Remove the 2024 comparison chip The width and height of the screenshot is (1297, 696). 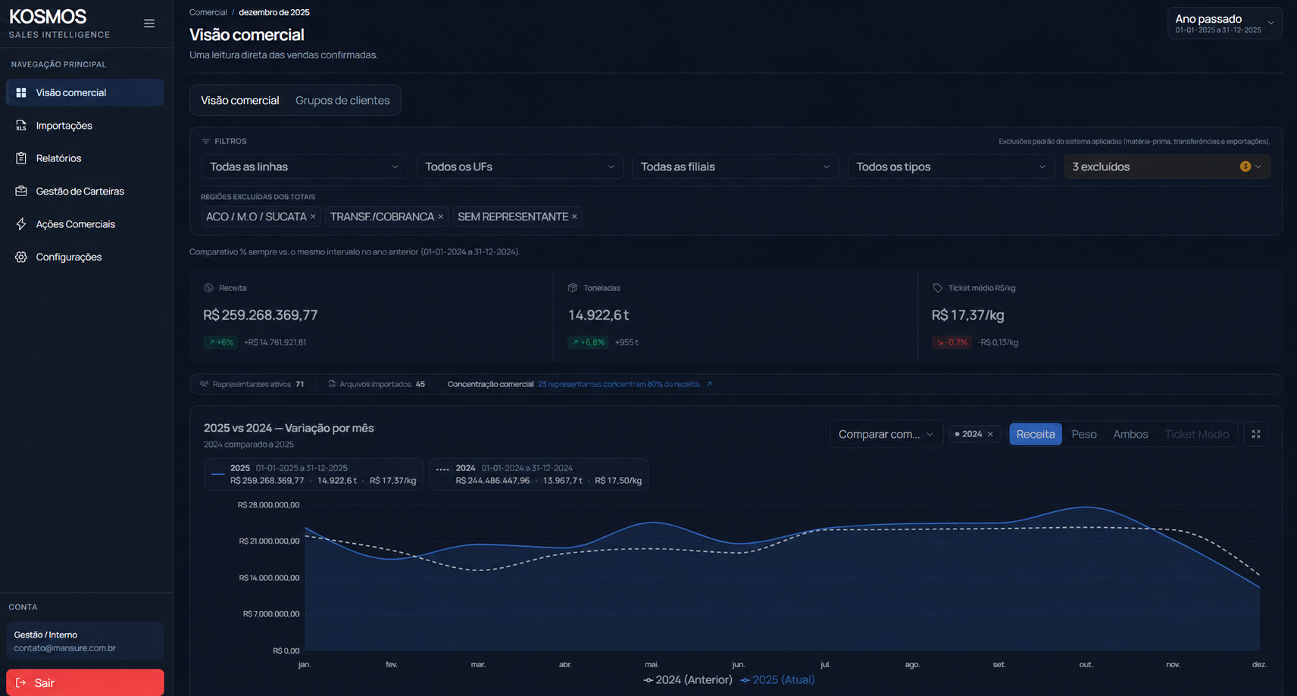tap(990, 434)
